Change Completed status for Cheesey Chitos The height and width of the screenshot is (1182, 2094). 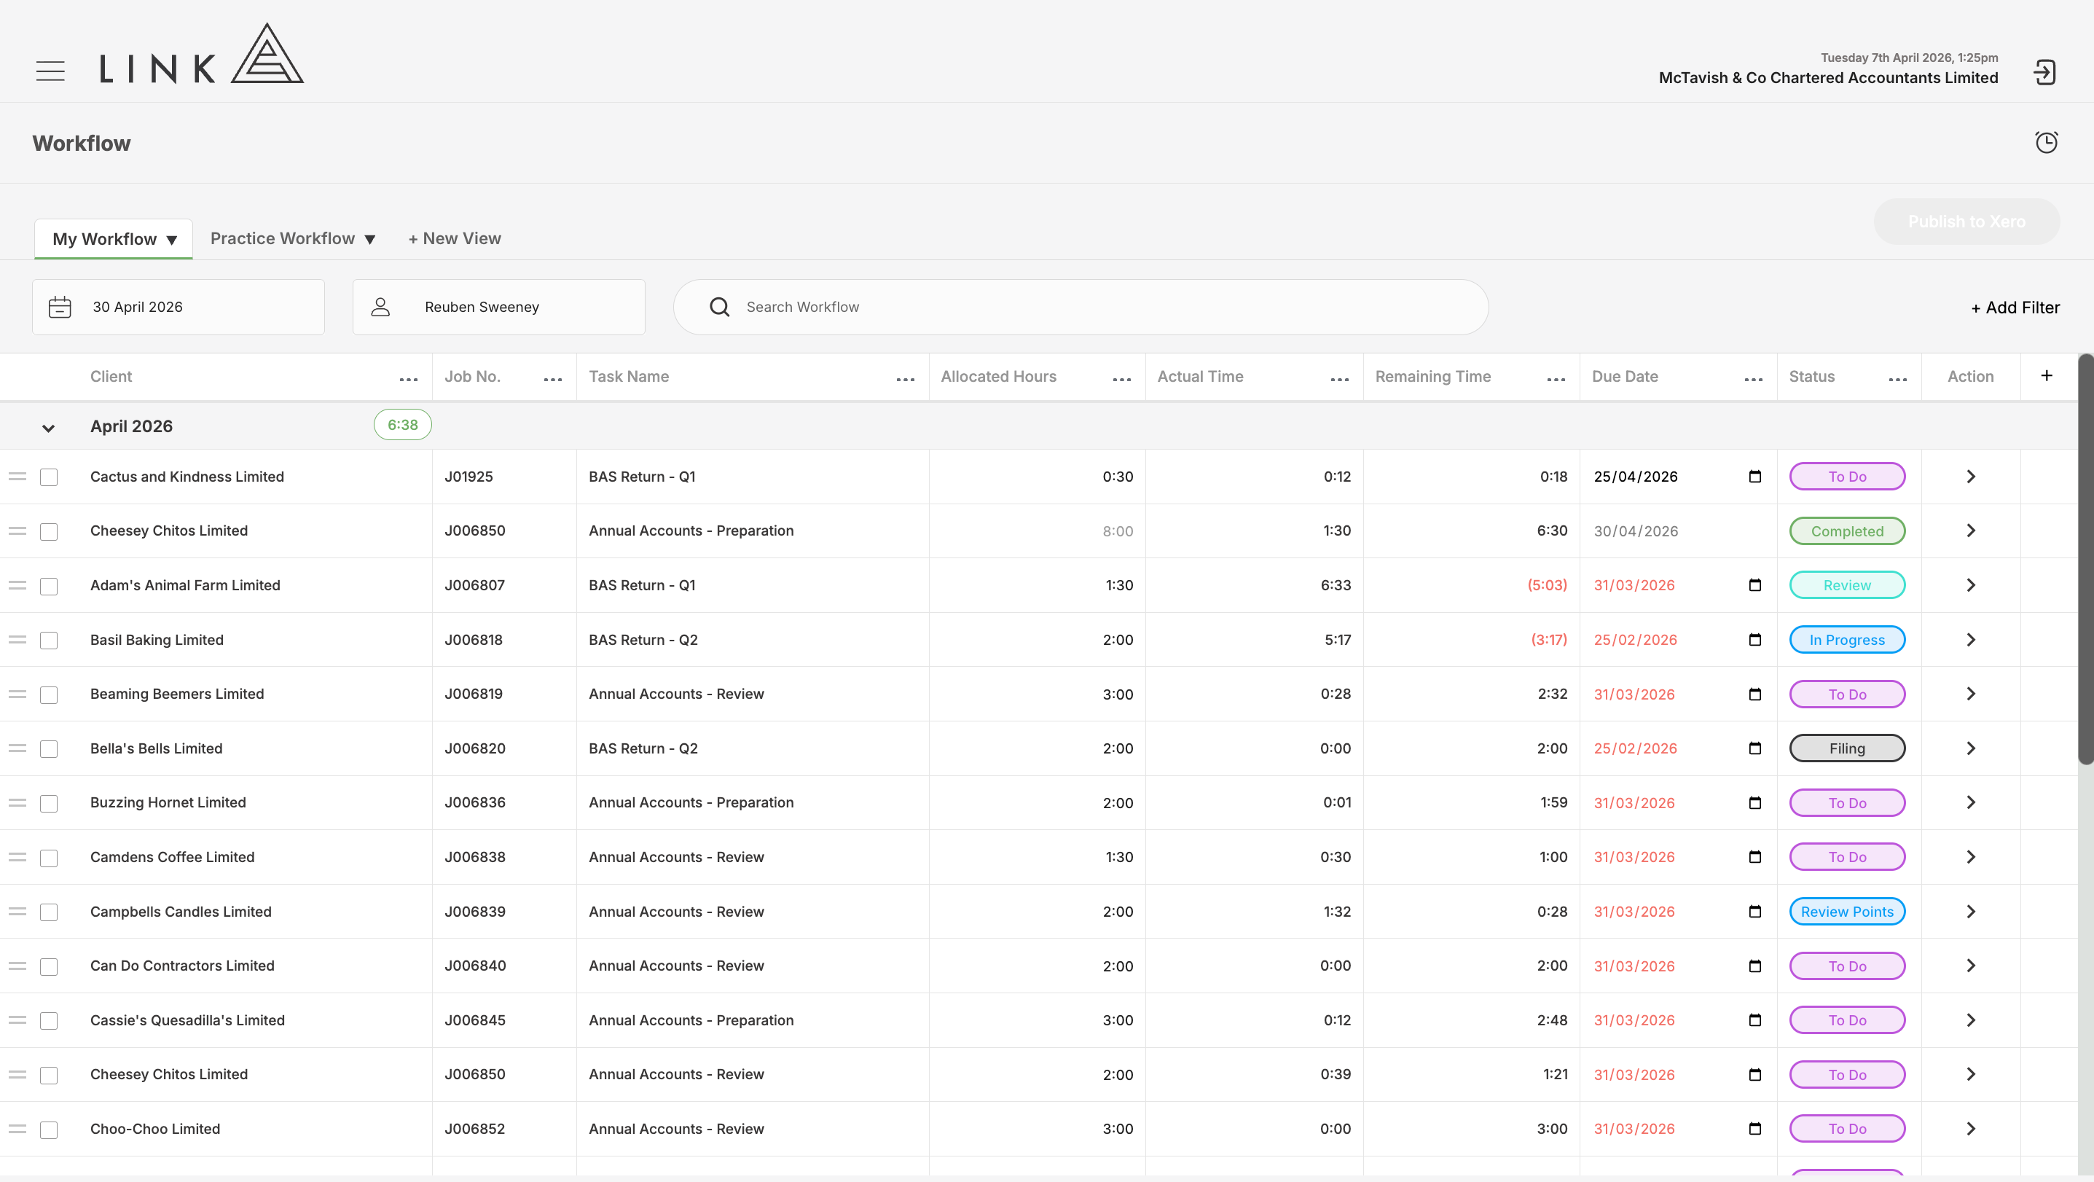pyautogui.click(x=1847, y=531)
